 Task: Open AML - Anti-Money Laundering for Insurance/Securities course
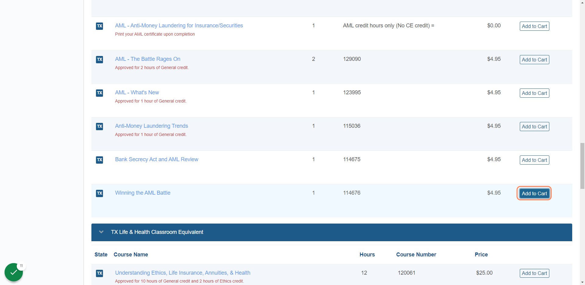pyautogui.click(x=179, y=26)
